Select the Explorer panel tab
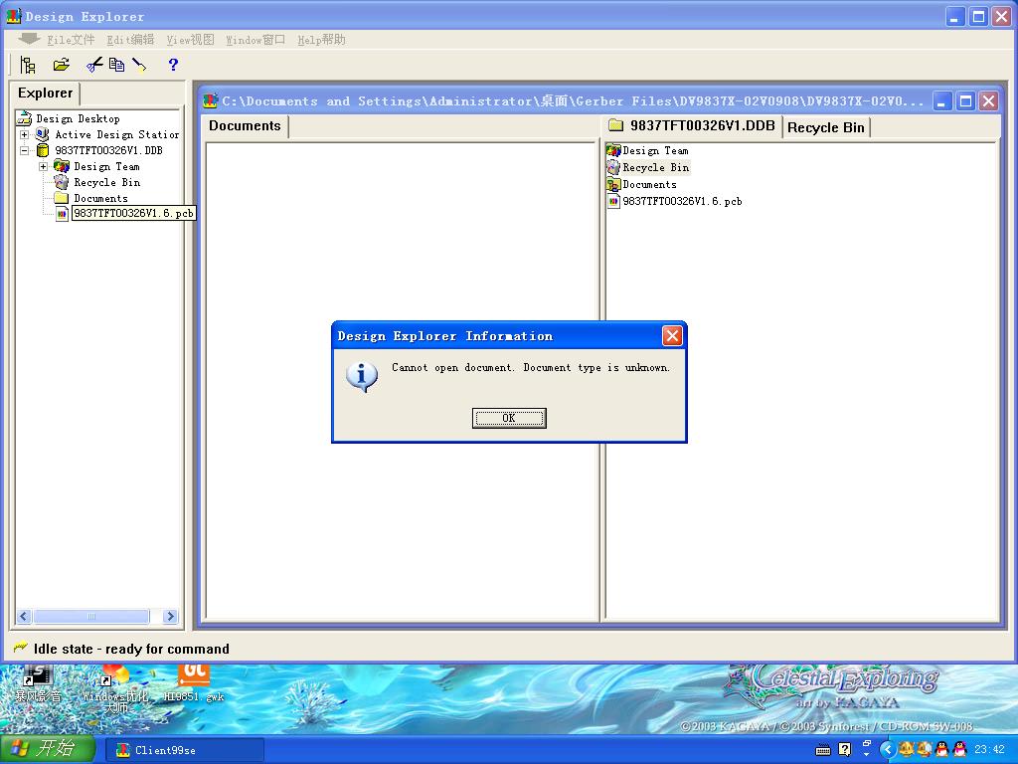The image size is (1018, 764). click(x=46, y=93)
